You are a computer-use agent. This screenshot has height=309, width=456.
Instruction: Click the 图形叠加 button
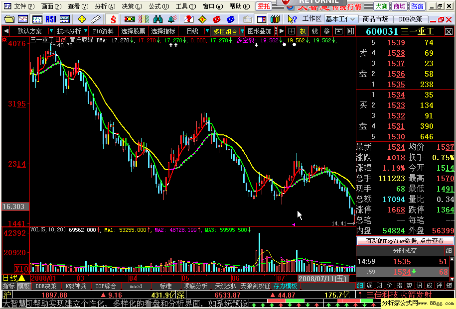[x=260, y=31]
